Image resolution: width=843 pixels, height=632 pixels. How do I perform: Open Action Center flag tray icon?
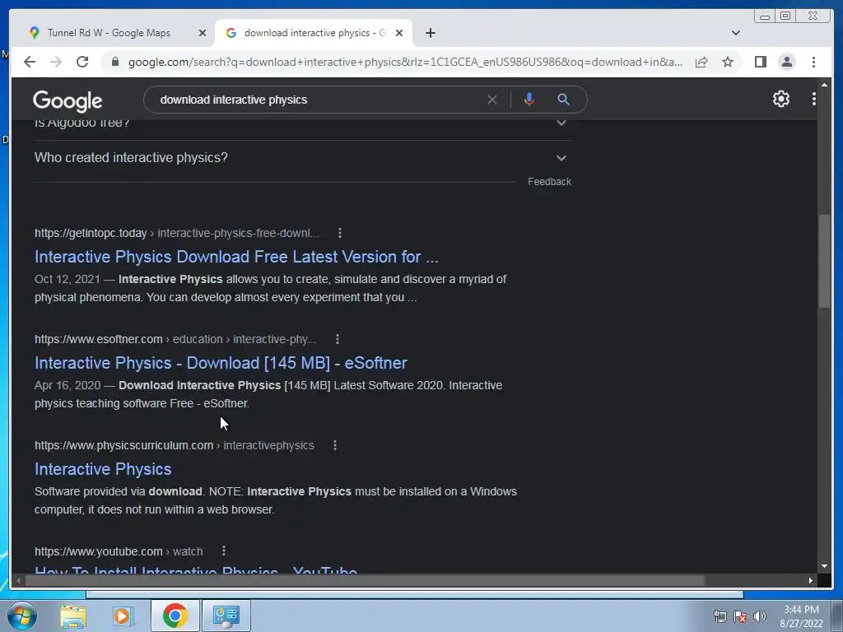pyautogui.click(x=740, y=616)
